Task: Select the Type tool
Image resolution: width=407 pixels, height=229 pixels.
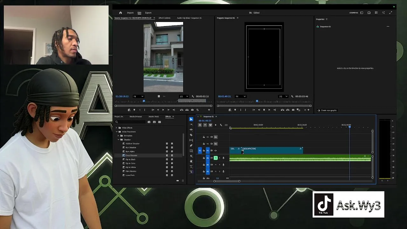Action: tap(191, 166)
